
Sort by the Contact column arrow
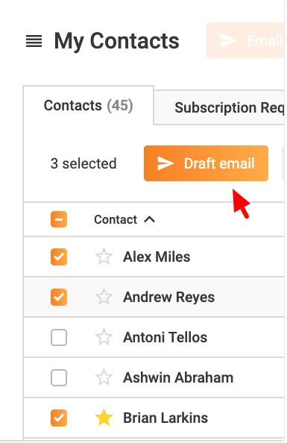(x=150, y=219)
